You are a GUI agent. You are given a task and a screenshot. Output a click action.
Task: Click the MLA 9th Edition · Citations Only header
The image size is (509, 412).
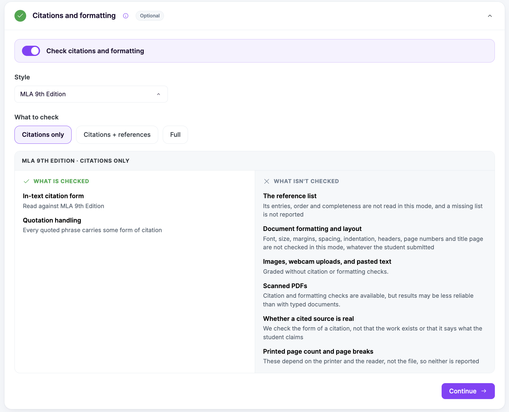[76, 161]
